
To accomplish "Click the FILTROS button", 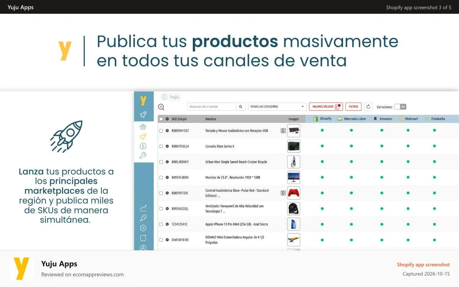I will 353,107.
